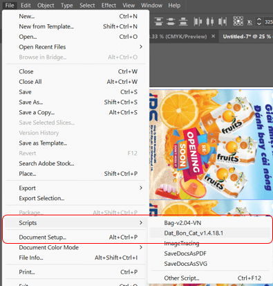Expand the Scripts submenu
Viewport: 273px width, 286px height.
click(76, 223)
